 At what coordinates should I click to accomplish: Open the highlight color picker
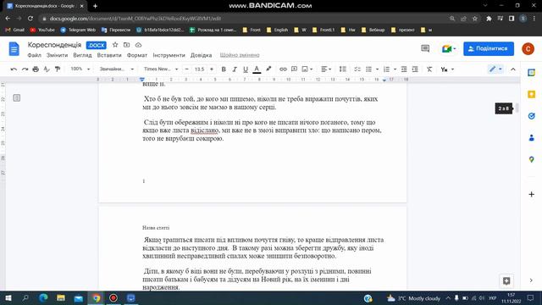pos(268,69)
